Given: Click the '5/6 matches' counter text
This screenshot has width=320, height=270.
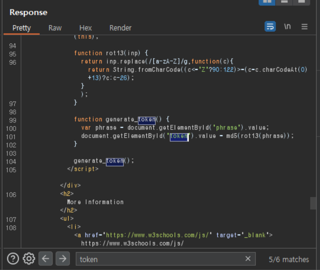Looking at the screenshot, I should point(289,260).
